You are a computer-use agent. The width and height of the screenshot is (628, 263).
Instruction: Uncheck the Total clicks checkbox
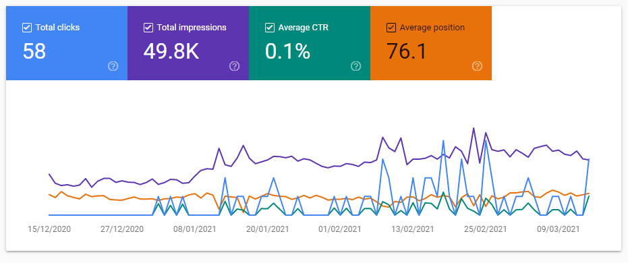[27, 28]
